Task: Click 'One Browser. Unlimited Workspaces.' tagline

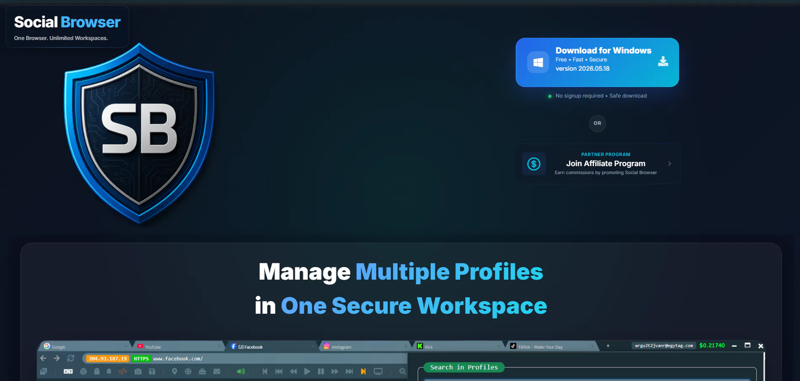Action: click(x=61, y=38)
